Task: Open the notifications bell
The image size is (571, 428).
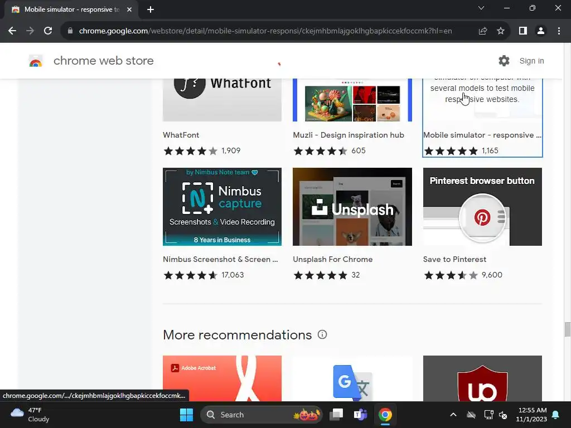Action: coord(556,415)
